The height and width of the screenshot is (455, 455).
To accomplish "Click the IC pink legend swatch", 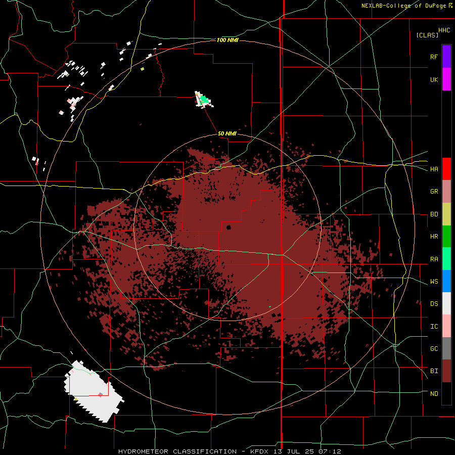I will [x=446, y=326].
